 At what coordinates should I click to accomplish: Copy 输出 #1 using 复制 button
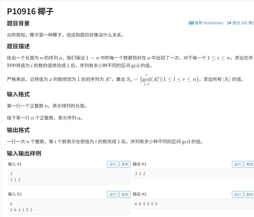pos(249,164)
